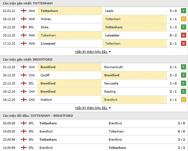Click England flag icon on 31.12.20 row
The height and width of the screenshot is (151, 188).
(x=24, y=67)
